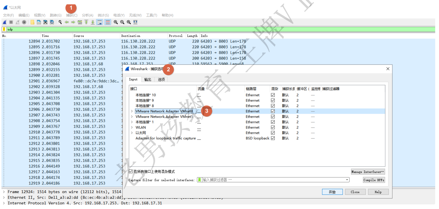
Task: Click the Compile BPFs button
Action: [374, 180]
